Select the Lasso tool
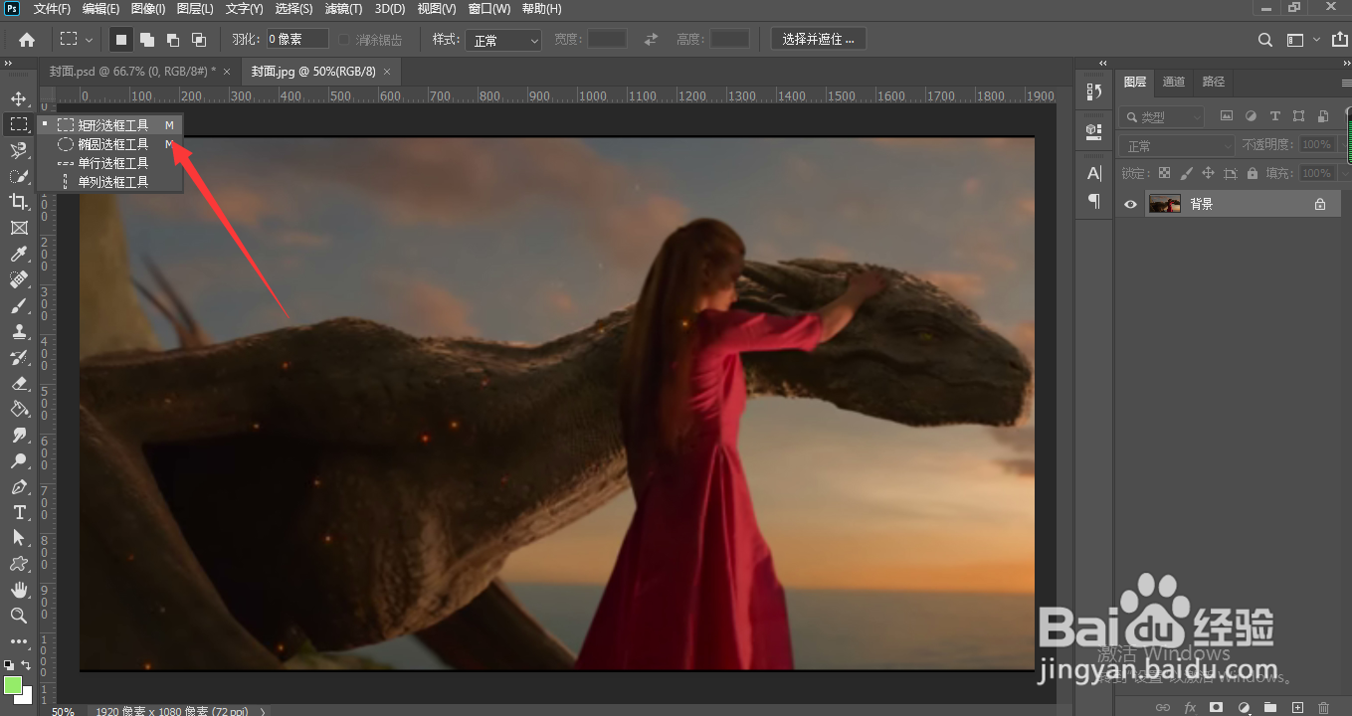Screen dimensions: 1352x716 coord(18,150)
